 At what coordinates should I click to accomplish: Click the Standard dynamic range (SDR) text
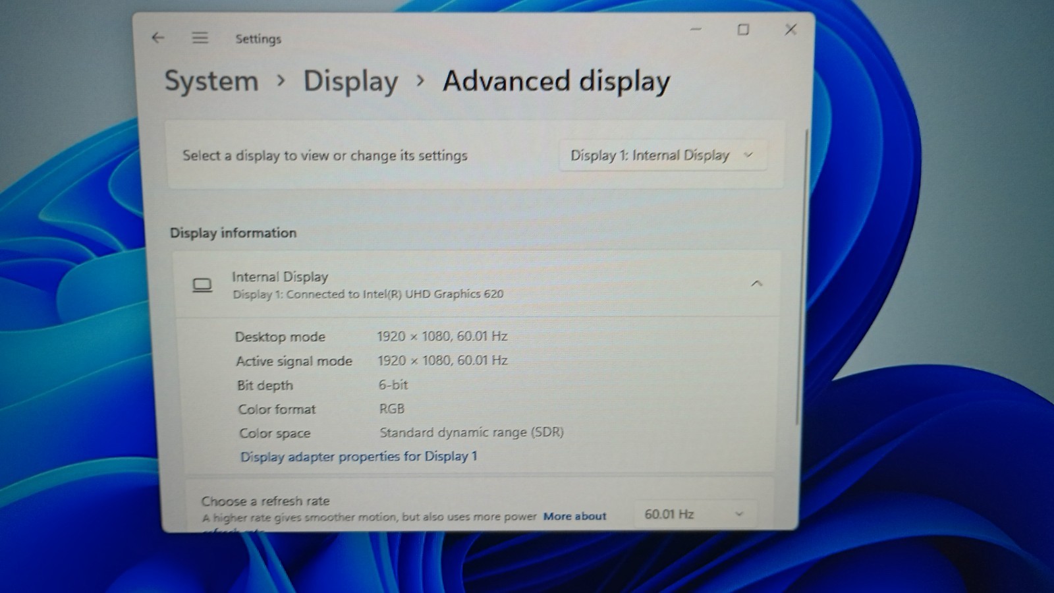(472, 432)
